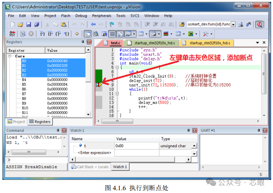Toggle the Disassembly window button
Screen dimensions: 273x193
click(96, 34)
